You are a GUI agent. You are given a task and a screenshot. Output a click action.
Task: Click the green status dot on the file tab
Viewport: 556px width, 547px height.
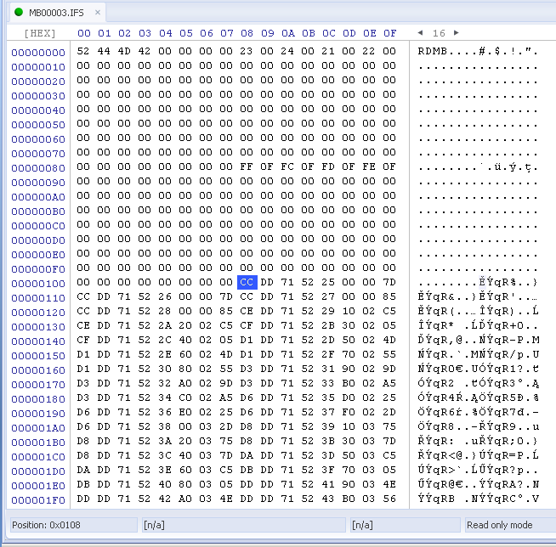pyautogui.click(x=19, y=12)
